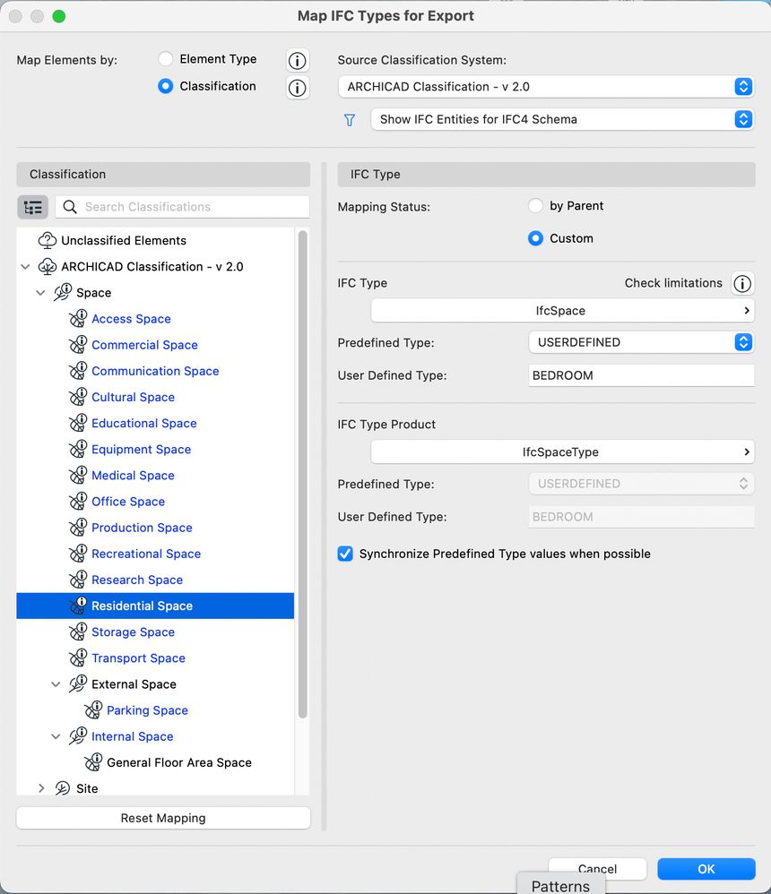Click the Access Space leaf icon
771x894 pixels.
[x=78, y=319]
